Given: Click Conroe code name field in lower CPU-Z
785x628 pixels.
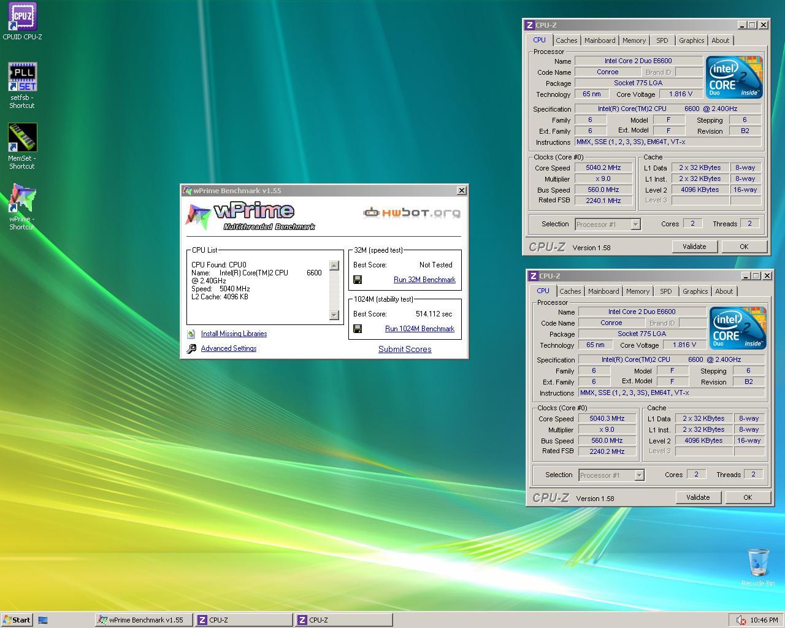Looking at the screenshot, I should (x=611, y=323).
